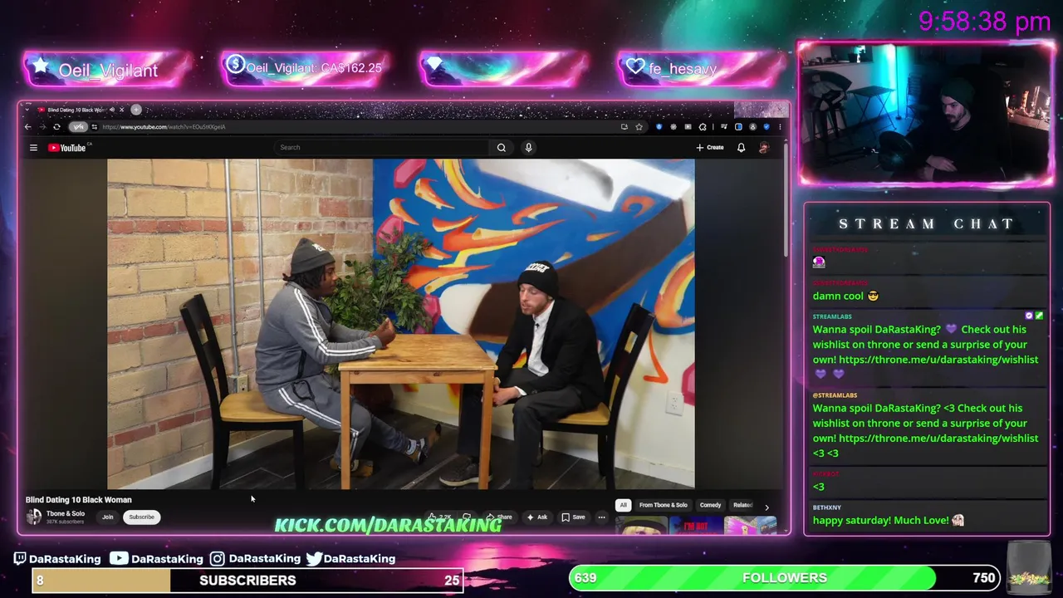Viewport: 1063px width, 598px height.
Task: Open the I'M NOT related video thumbnail
Action: [696, 525]
